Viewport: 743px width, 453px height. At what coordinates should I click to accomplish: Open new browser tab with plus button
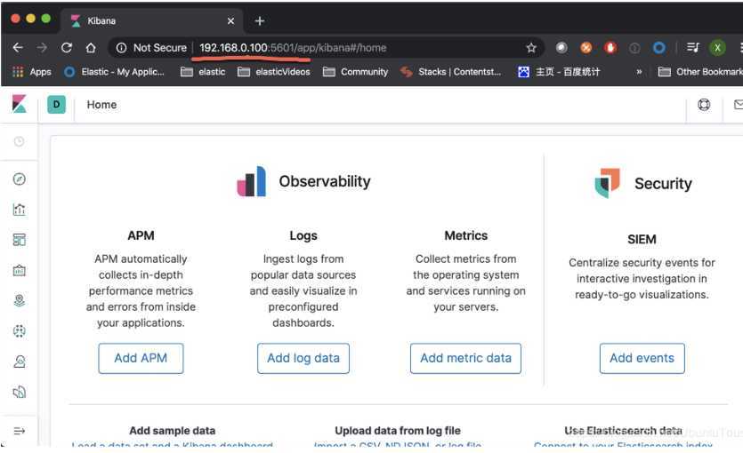[x=260, y=20]
